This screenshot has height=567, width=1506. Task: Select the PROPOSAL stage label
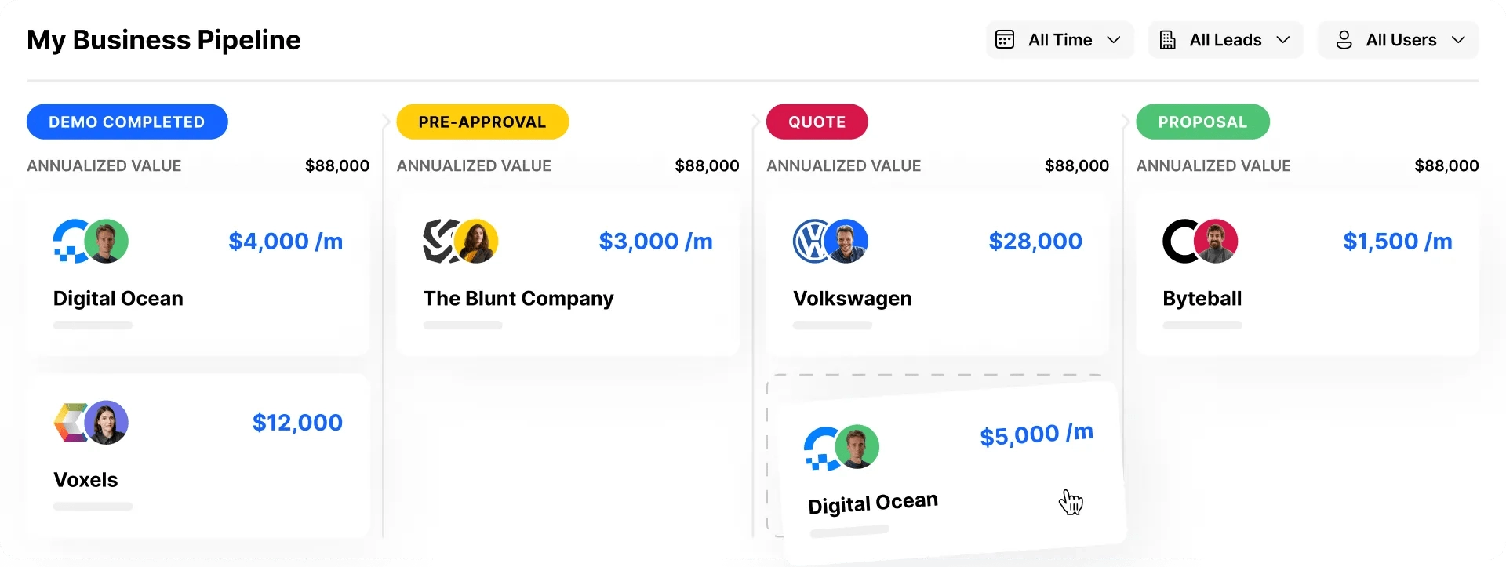tap(1202, 122)
